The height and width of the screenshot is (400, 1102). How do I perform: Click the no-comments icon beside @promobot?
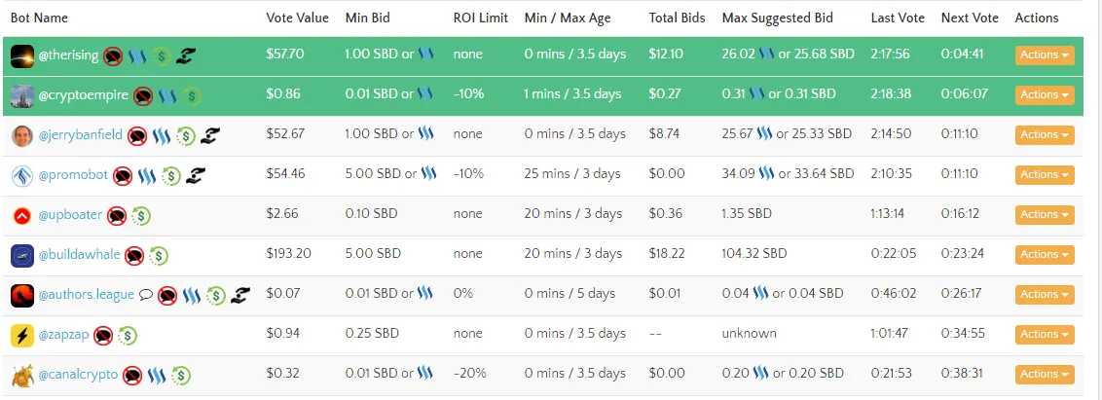coord(123,175)
